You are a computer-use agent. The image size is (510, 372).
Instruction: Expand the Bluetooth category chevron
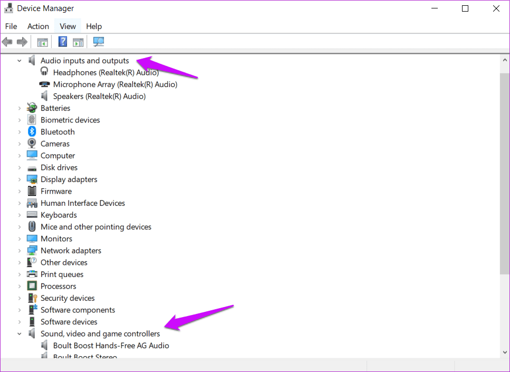click(x=20, y=132)
